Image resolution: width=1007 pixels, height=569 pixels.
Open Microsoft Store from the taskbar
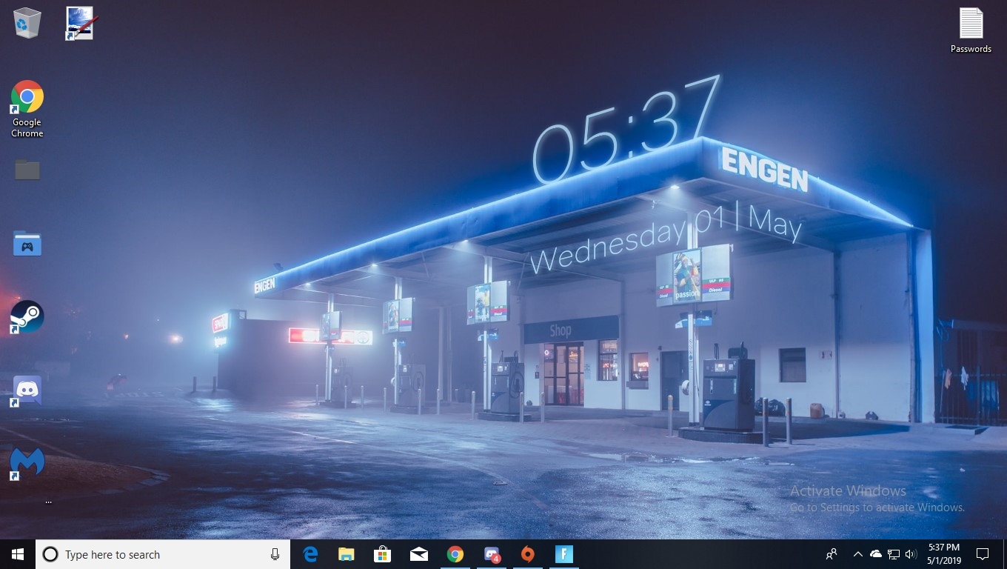382,554
